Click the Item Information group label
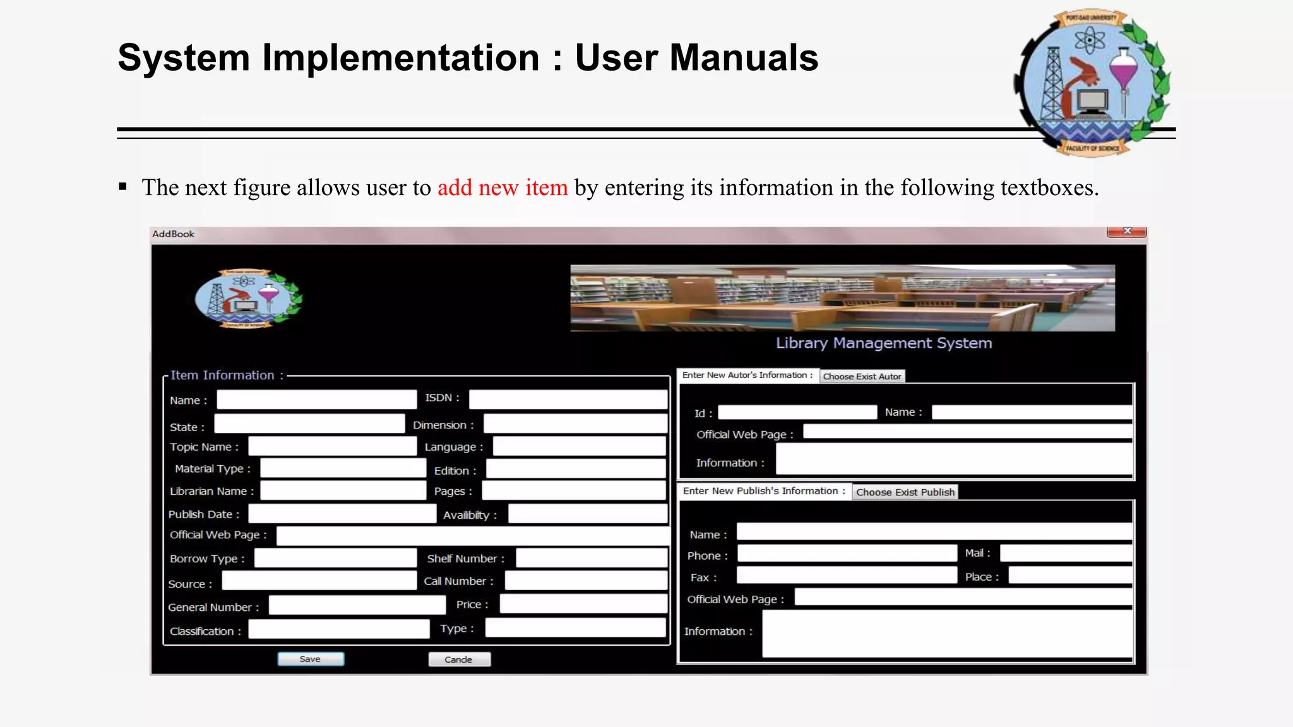 pos(227,375)
